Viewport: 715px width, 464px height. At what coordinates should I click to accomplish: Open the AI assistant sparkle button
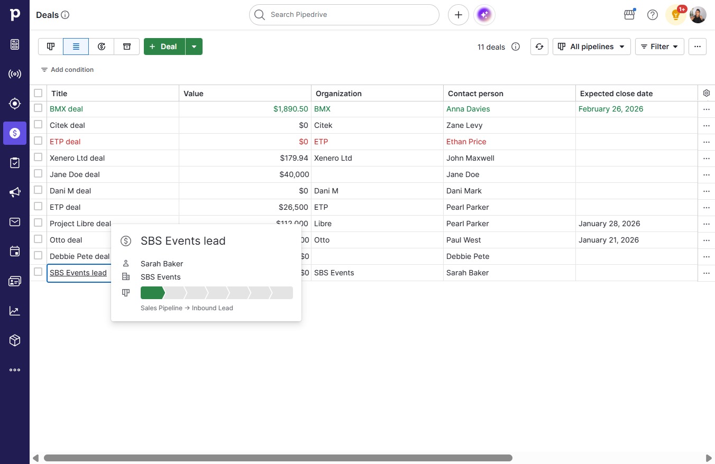[484, 15]
